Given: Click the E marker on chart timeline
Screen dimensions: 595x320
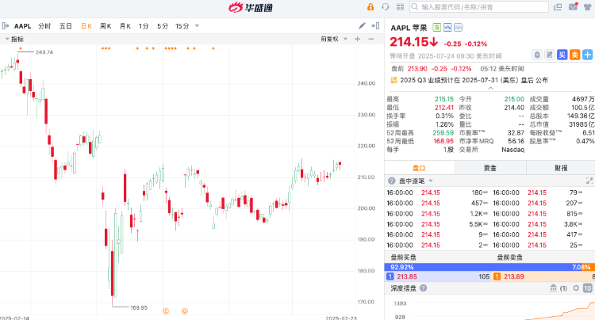Looking at the screenshot, I should pos(166,311).
